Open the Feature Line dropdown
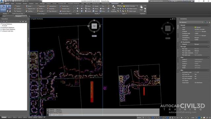The width and height of the screenshot is (211, 119). click(x=31, y=9)
